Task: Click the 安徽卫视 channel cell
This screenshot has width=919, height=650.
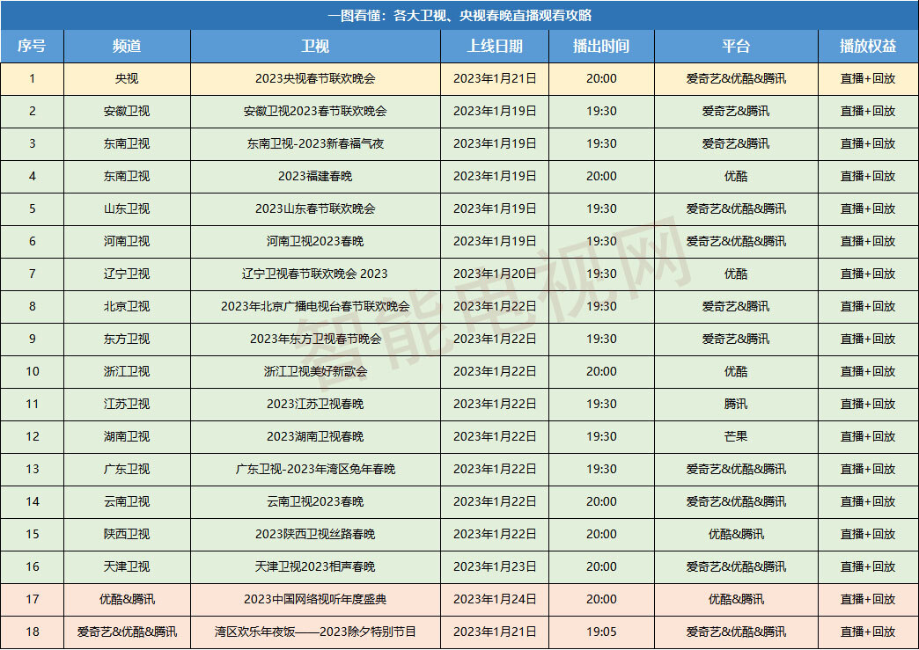Action: tap(127, 111)
